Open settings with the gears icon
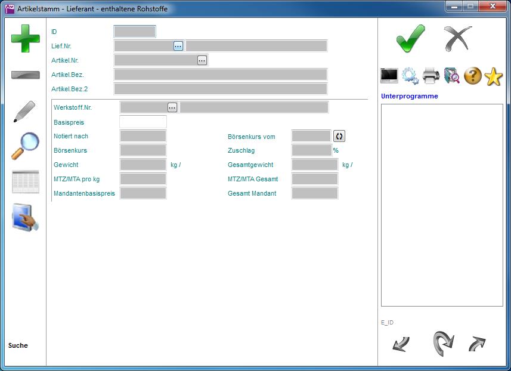This screenshot has height=371, width=511. point(410,76)
